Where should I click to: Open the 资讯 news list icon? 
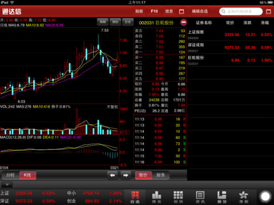pyautogui.click(x=200, y=197)
